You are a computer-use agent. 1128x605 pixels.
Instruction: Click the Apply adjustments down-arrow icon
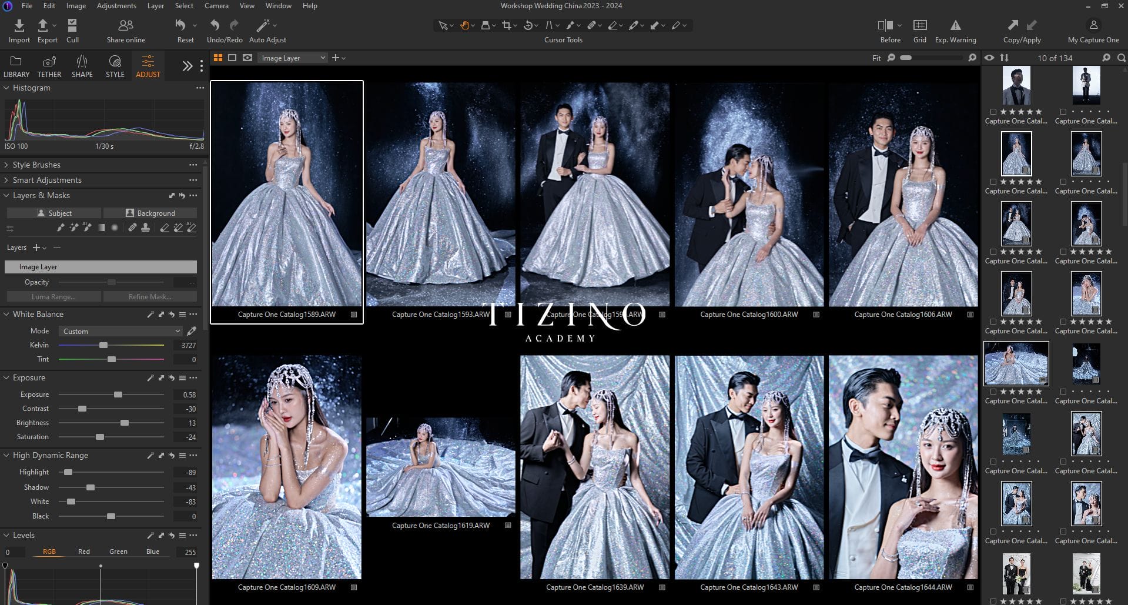[x=1032, y=25]
